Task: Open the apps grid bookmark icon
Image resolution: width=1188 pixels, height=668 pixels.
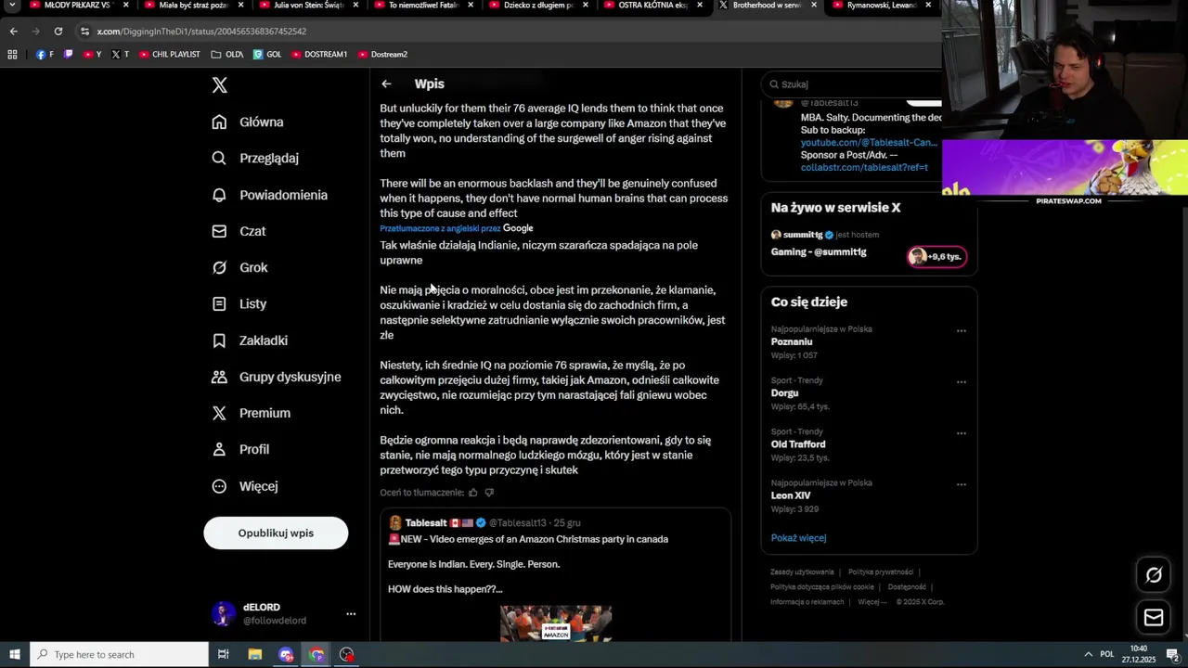Action: coord(12,54)
